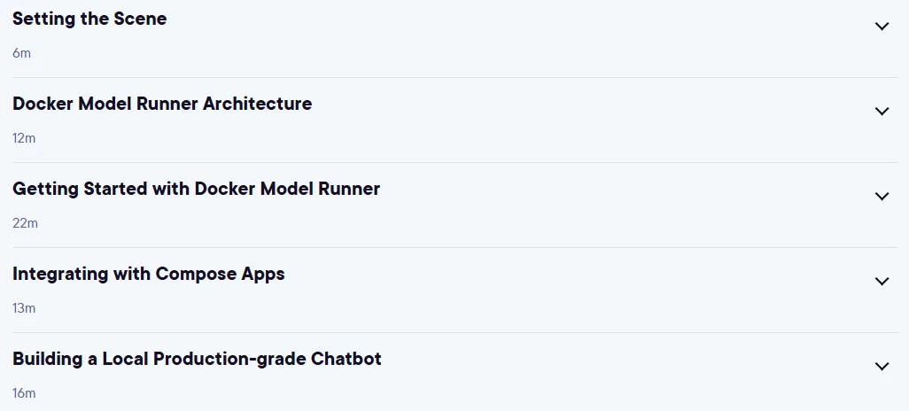Toggle chevron for Building a Local Production-grade Chatbot
Screen dimensions: 909x411
pyautogui.click(x=882, y=367)
